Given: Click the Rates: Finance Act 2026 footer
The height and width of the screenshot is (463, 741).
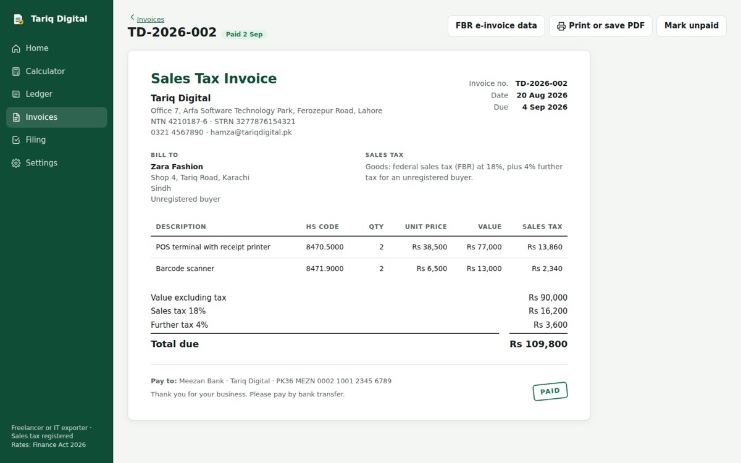Looking at the screenshot, I should click(x=49, y=445).
